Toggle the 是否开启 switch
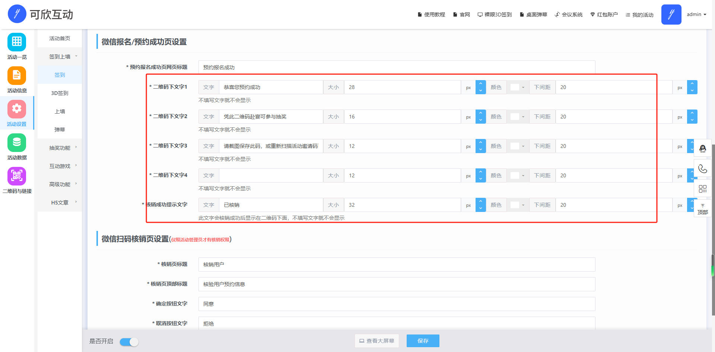 129,342
